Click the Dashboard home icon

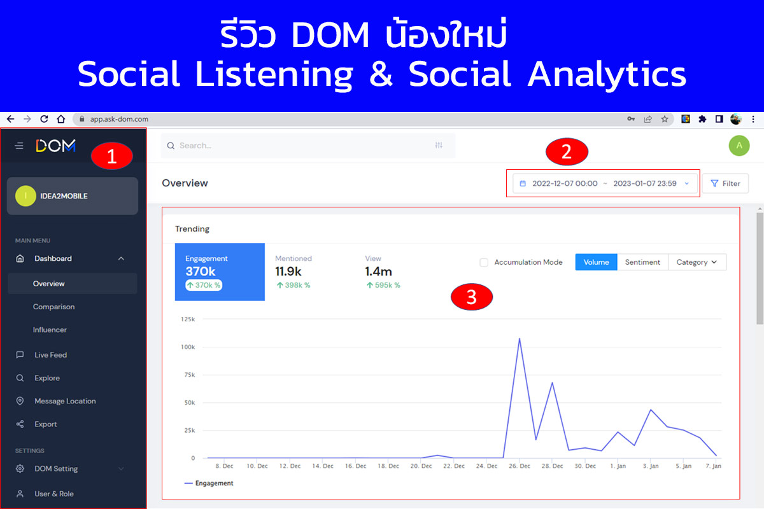coord(20,258)
